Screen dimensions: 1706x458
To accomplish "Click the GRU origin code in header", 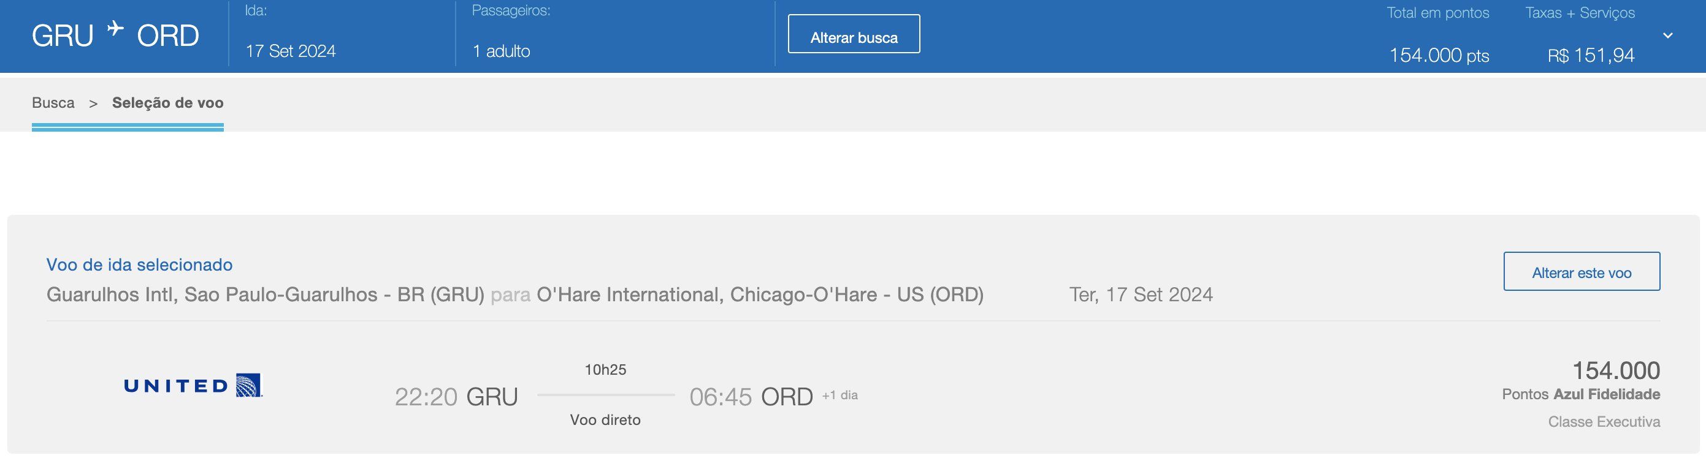I will 63,36.
